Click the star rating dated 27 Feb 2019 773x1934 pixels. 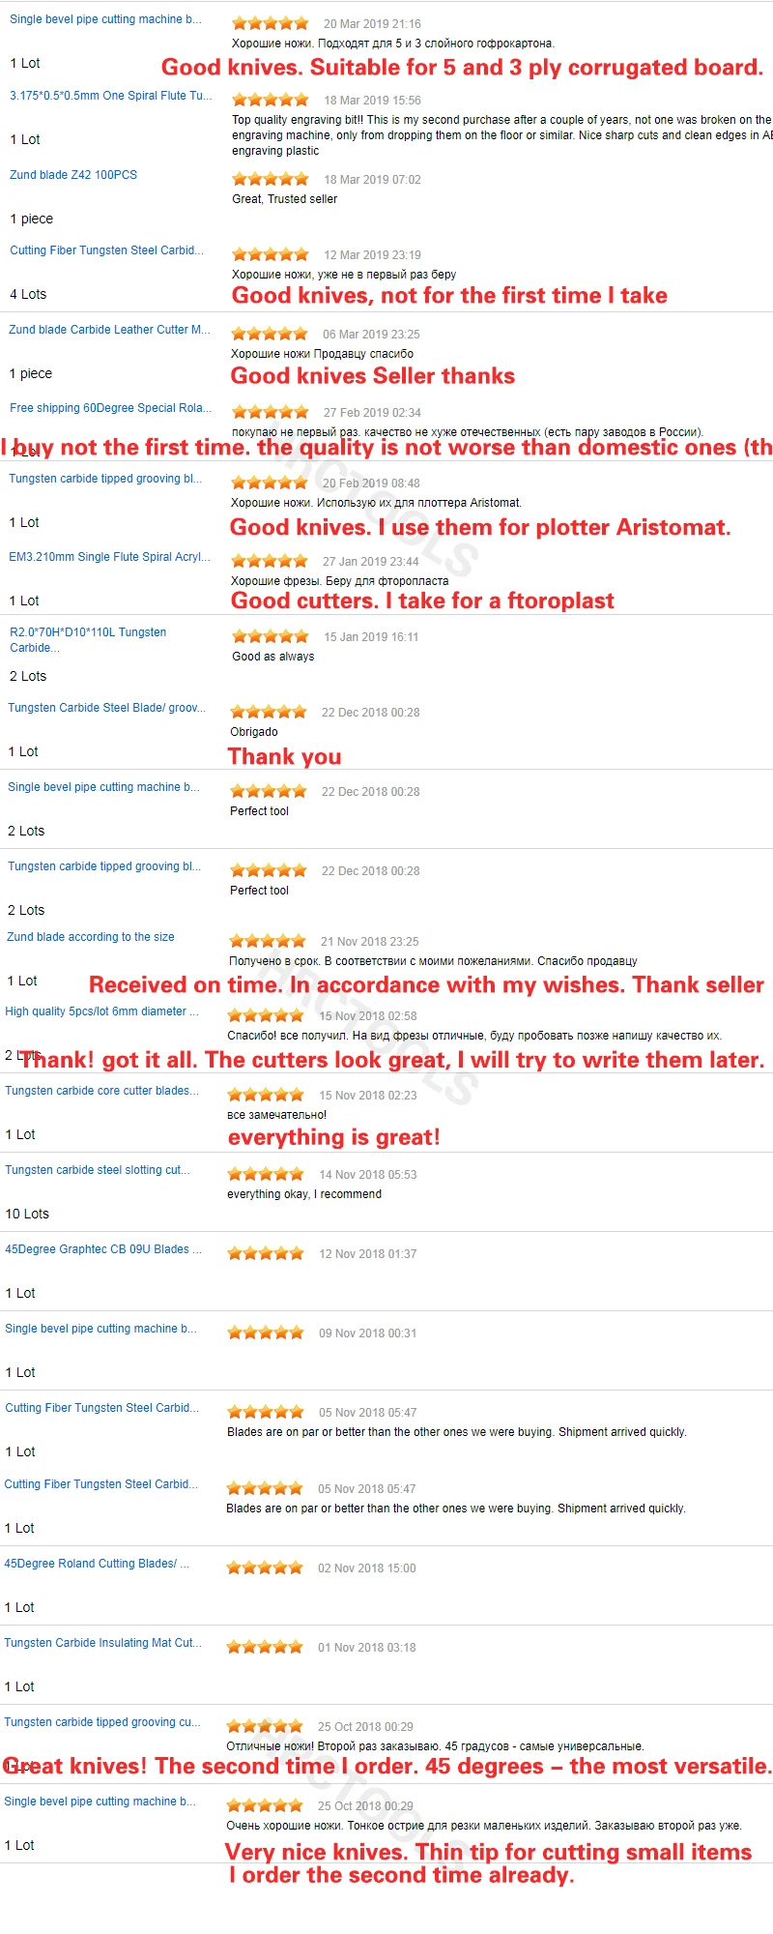[270, 412]
